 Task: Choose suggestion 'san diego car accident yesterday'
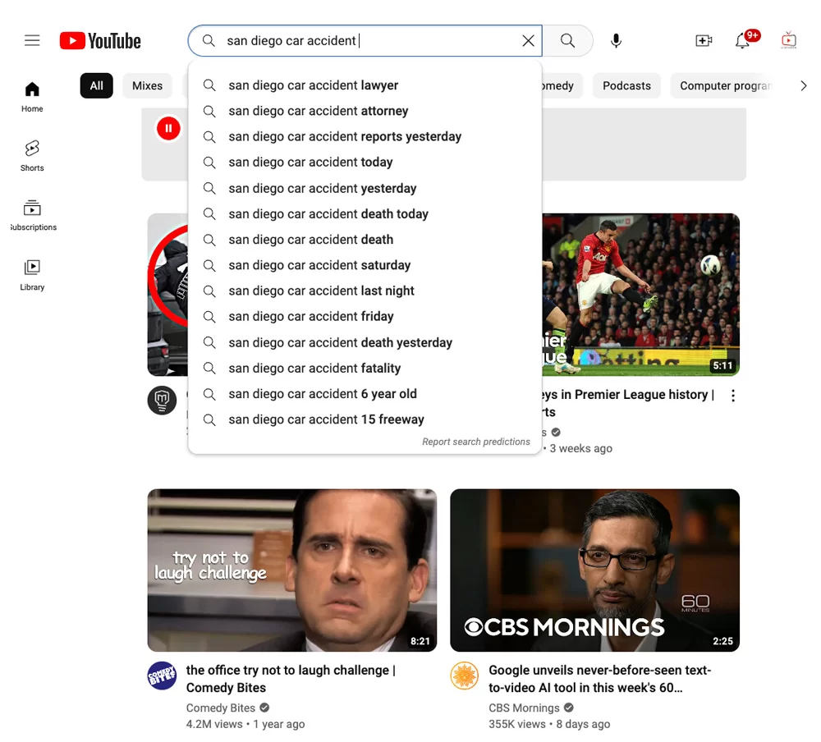[x=365, y=189]
